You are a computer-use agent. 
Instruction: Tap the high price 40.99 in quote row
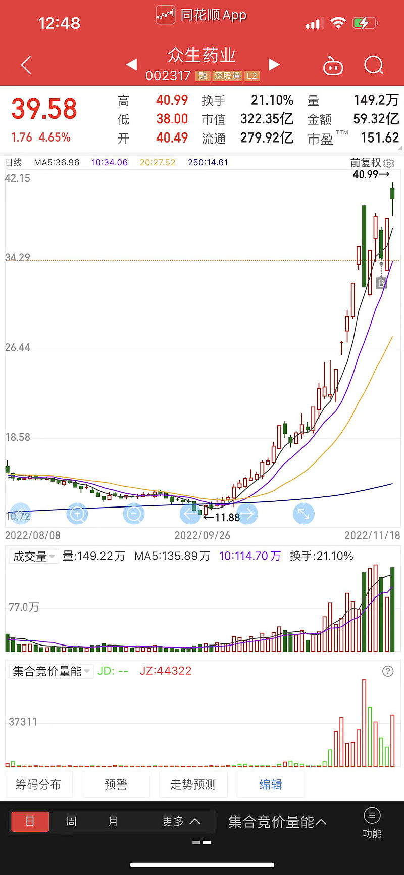point(172,100)
